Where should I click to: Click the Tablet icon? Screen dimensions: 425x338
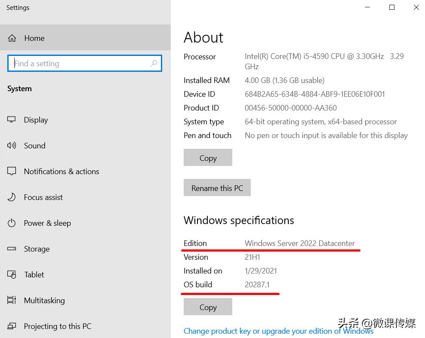[11, 275]
